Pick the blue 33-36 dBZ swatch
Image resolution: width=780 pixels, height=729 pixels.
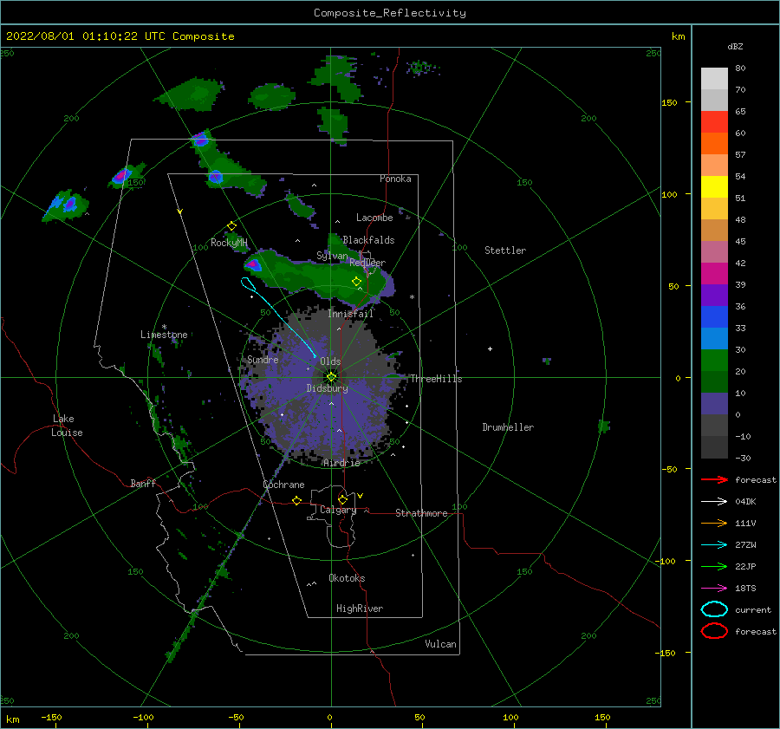pyautogui.click(x=714, y=317)
